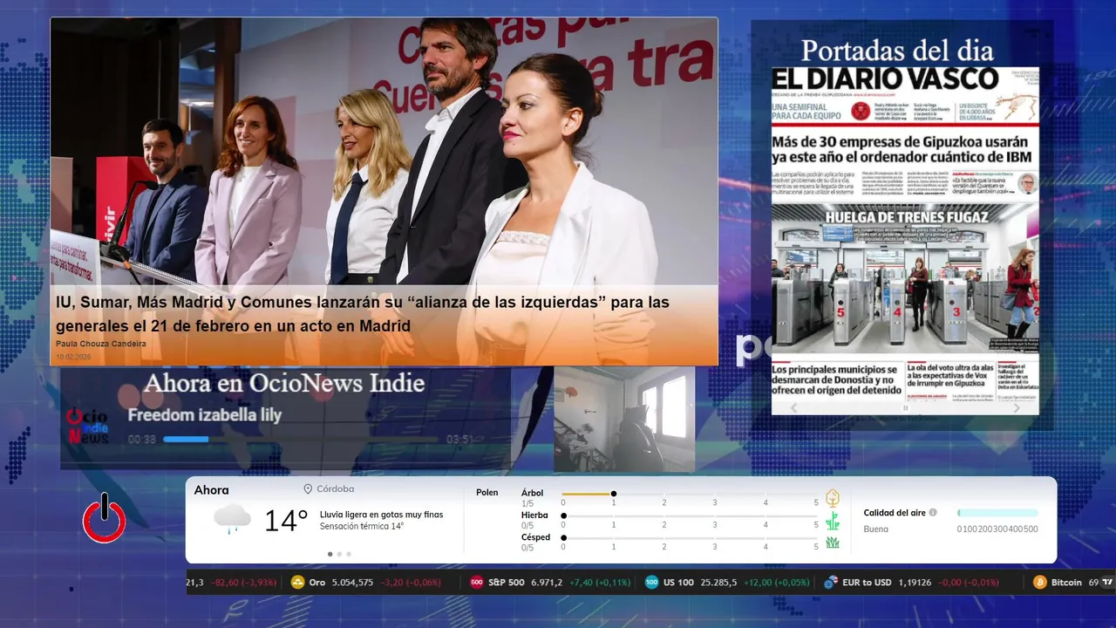Click the Césped lawn pollen icon
Viewport: 1116px width, 628px height.
[x=833, y=543]
